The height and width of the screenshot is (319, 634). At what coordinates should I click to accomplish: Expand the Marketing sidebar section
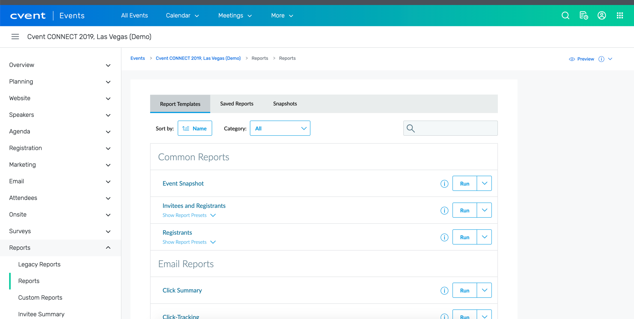(60, 165)
